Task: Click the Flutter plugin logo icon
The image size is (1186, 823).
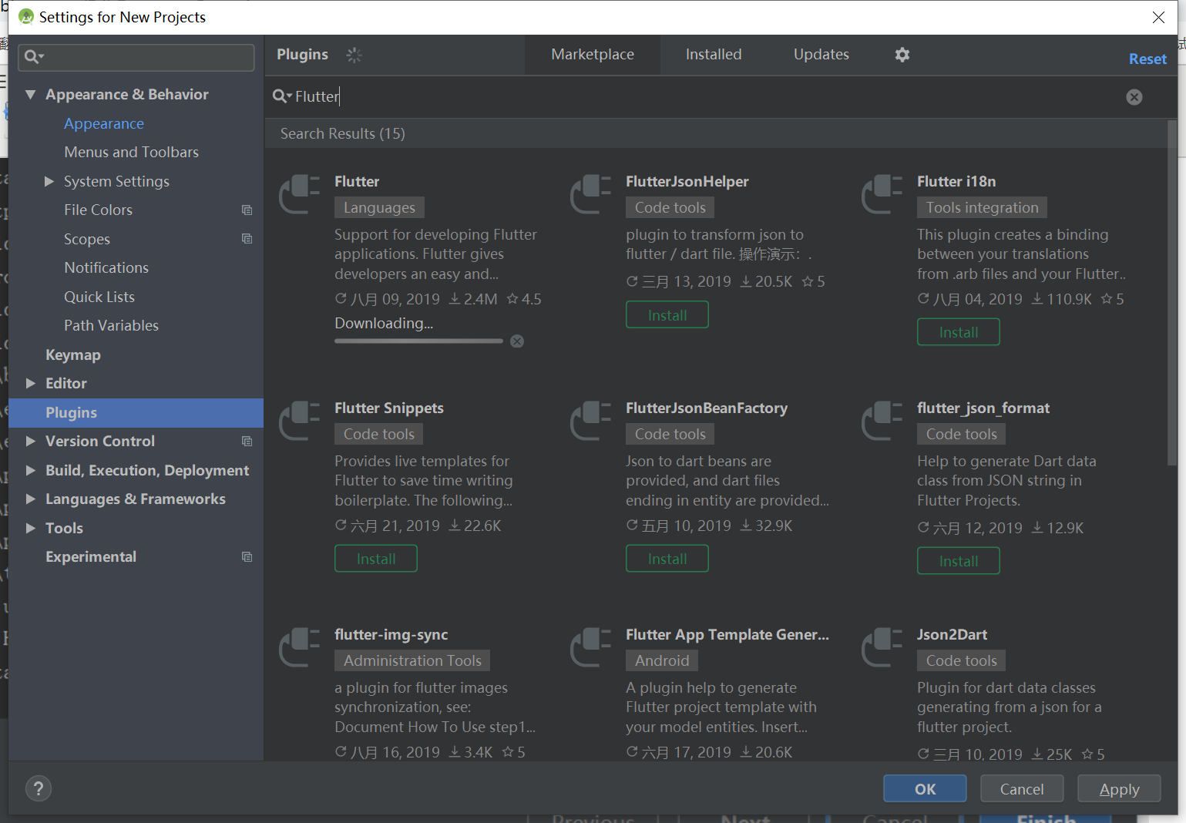Action: pos(299,194)
